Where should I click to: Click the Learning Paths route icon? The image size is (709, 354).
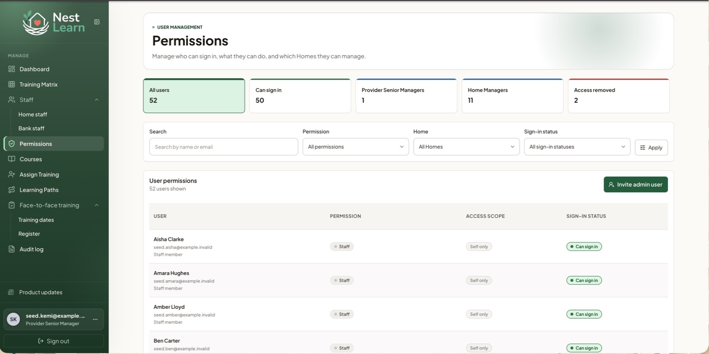[x=12, y=190]
